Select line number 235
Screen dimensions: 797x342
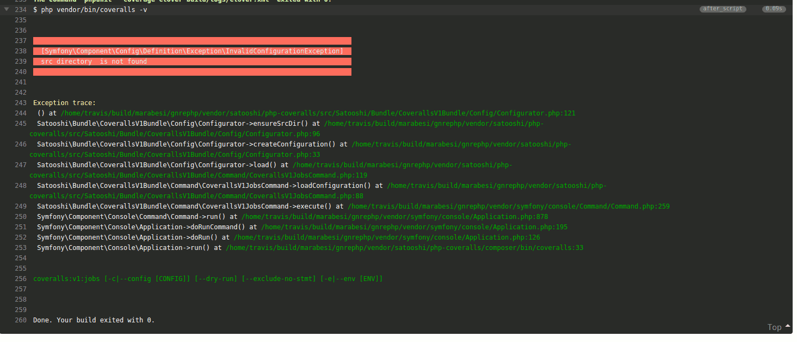[x=21, y=20]
